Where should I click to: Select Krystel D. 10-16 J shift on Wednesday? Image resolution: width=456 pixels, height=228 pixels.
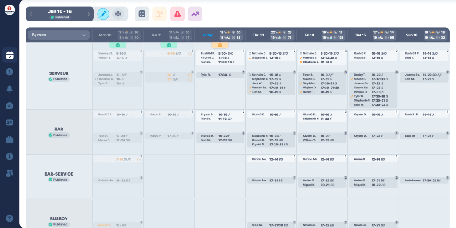click(220, 114)
